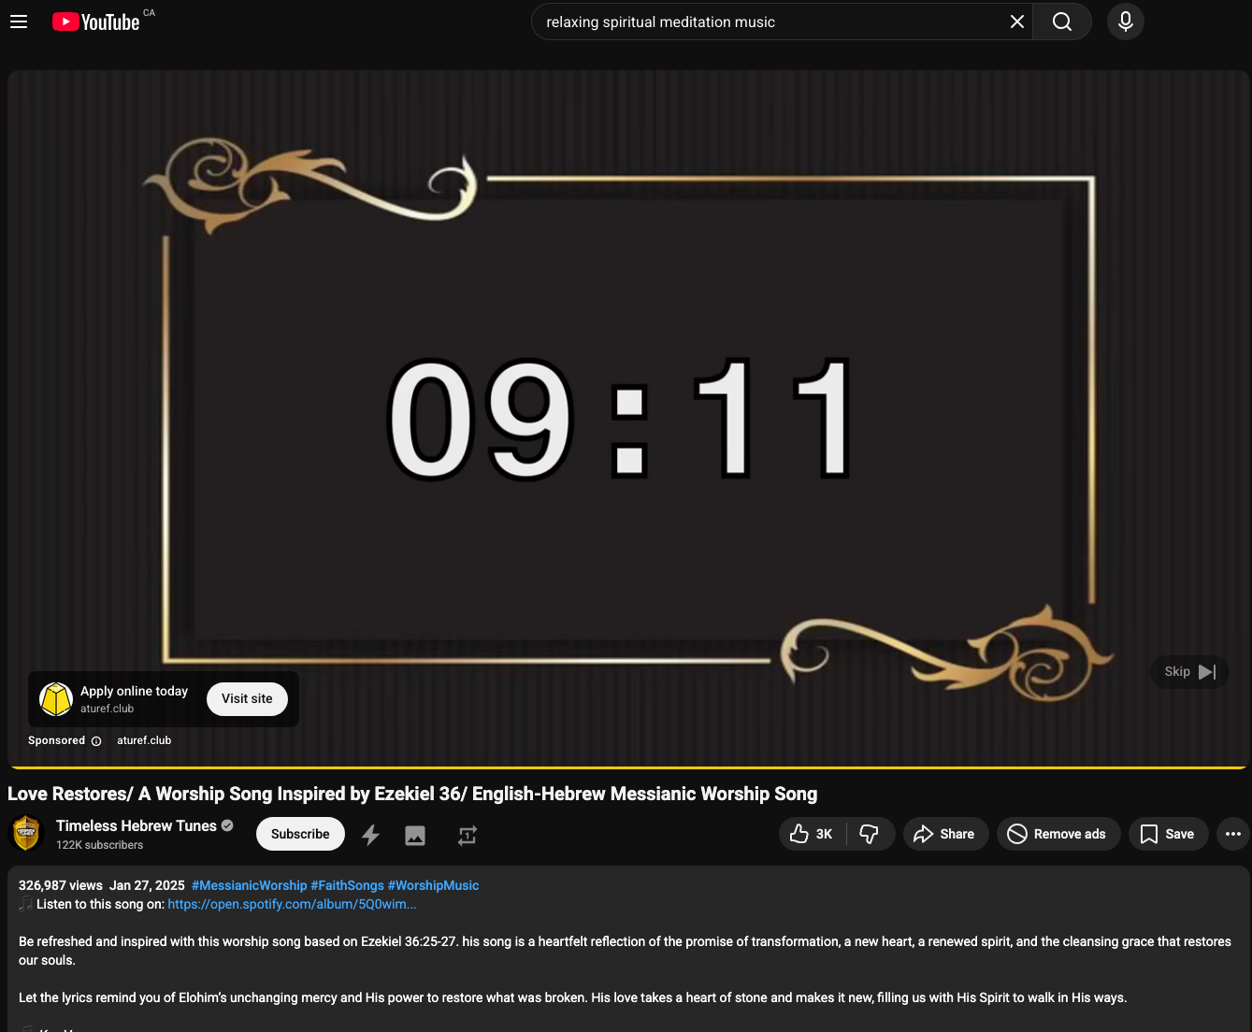
Task: Open the Spotify album link
Action: coord(292,904)
